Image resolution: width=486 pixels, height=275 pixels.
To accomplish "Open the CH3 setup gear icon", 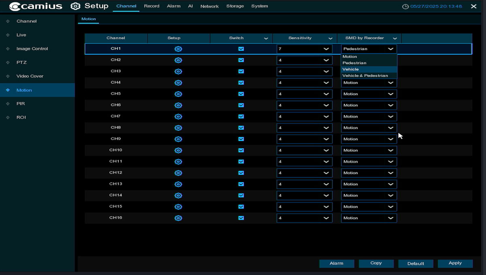I will (x=178, y=71).
